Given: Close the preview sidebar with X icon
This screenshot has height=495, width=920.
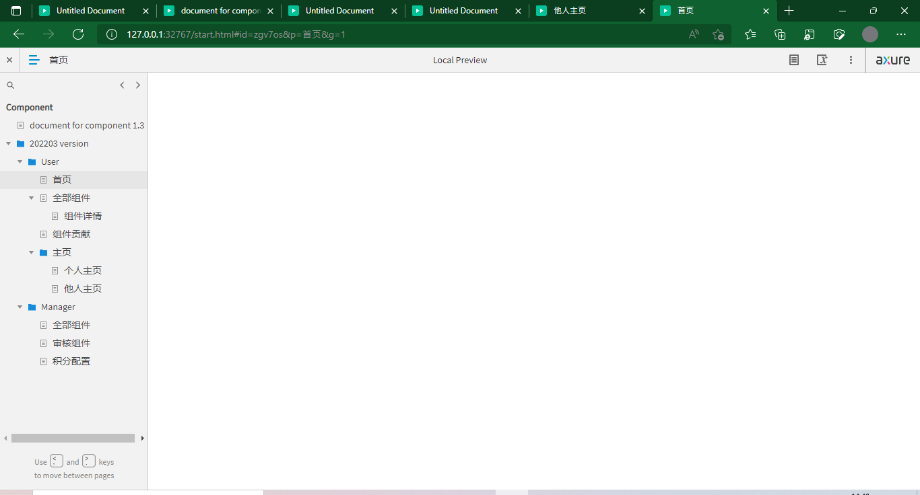Looking at the screenshot, I should (x=9, y=60).
